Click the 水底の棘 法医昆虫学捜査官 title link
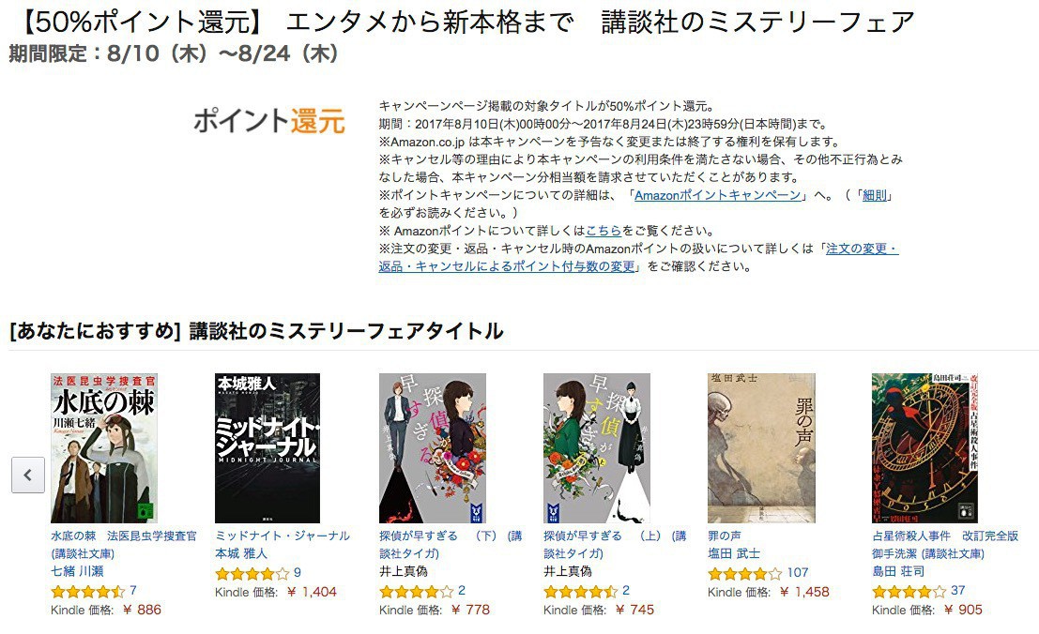This screenshot has height=634, width=1039. pyautogui.click(x=124, y=545)
